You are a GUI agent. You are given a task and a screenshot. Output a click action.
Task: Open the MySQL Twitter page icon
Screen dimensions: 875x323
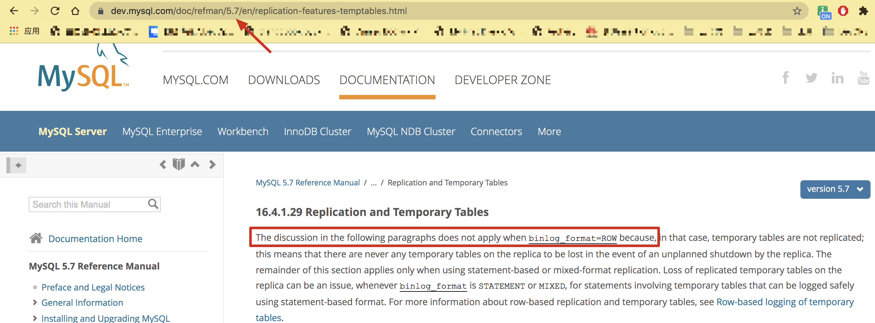[811, 78]
